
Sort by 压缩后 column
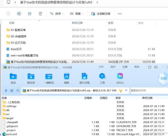104,98
